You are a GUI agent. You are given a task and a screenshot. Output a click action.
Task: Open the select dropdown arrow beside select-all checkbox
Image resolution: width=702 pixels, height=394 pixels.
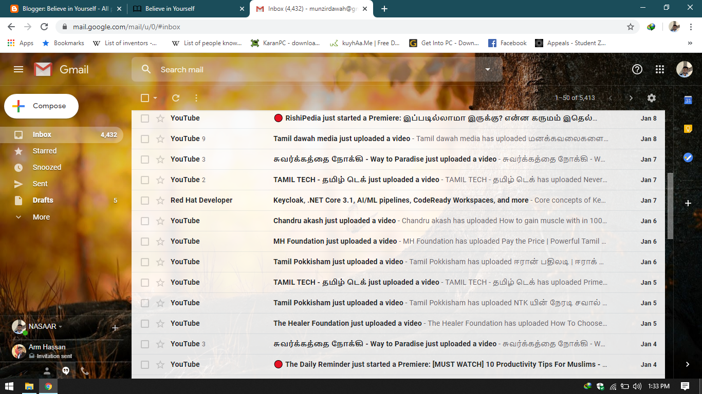coord(155,98)
